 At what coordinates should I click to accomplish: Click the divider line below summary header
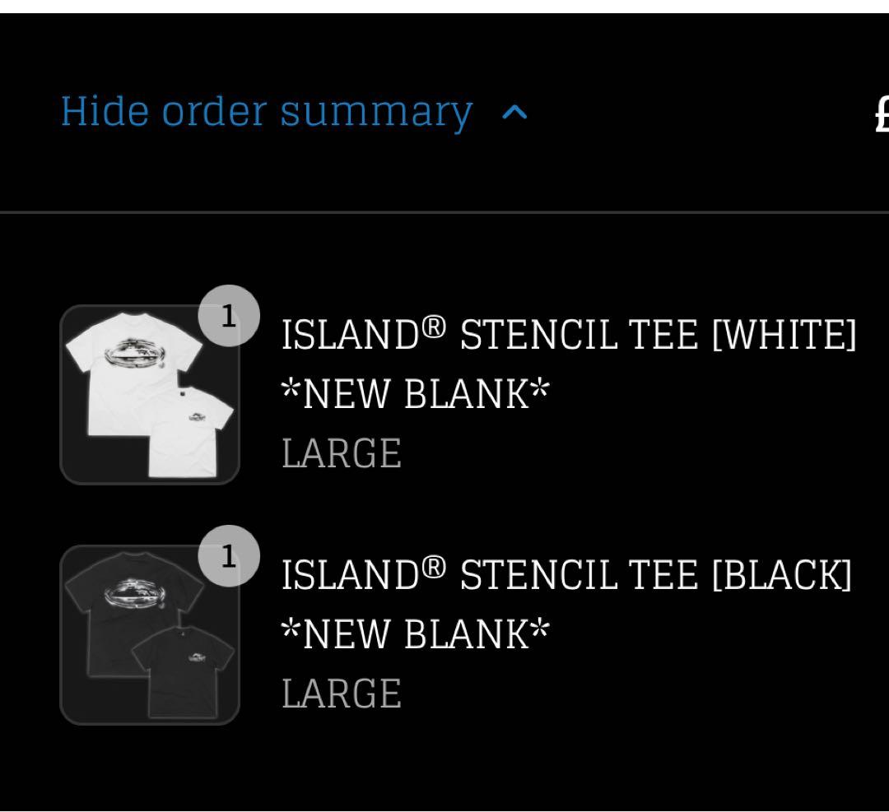pos(444,212)
